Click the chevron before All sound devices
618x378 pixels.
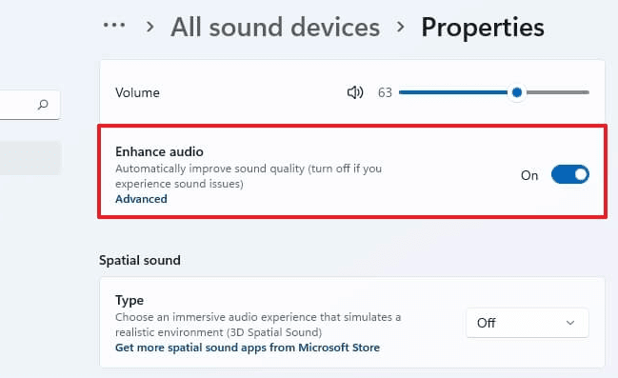point(150,28)
